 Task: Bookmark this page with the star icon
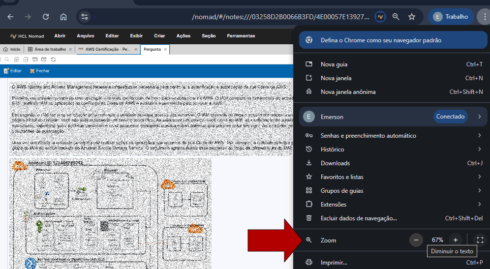[x=412, y=17]
